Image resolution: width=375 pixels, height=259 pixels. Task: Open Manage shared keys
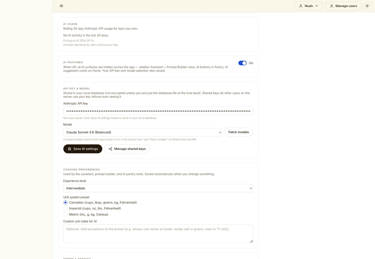(x=127, y=149)
